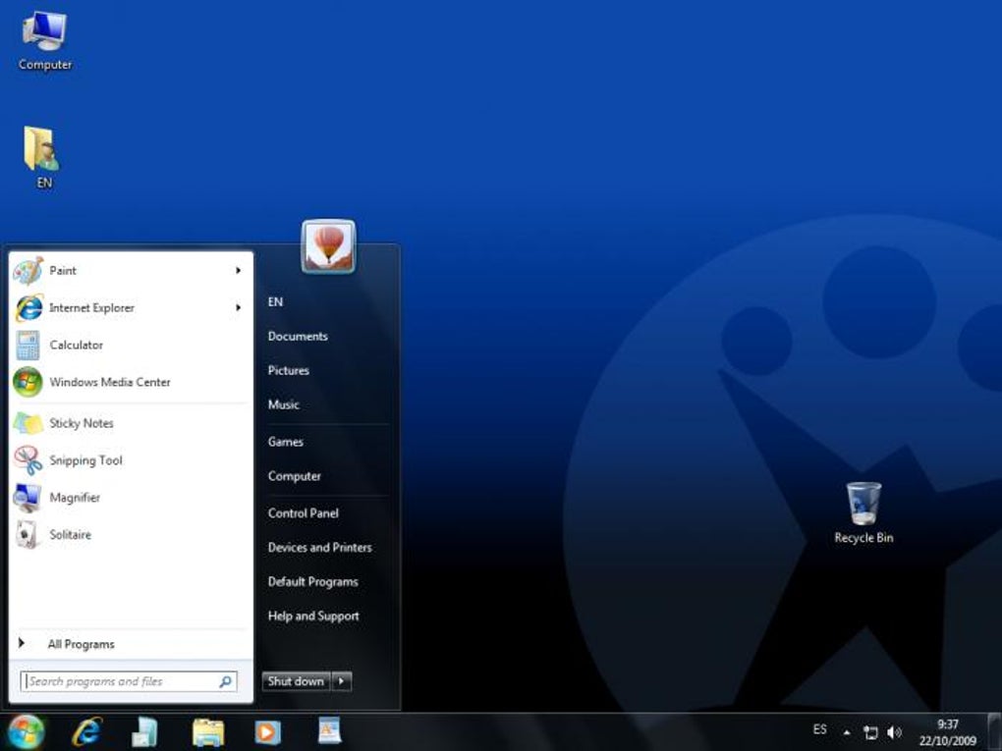Open Pictures from Start menu
The width and height of the screenshot is (1002, 751).
[x=288, y=370]
